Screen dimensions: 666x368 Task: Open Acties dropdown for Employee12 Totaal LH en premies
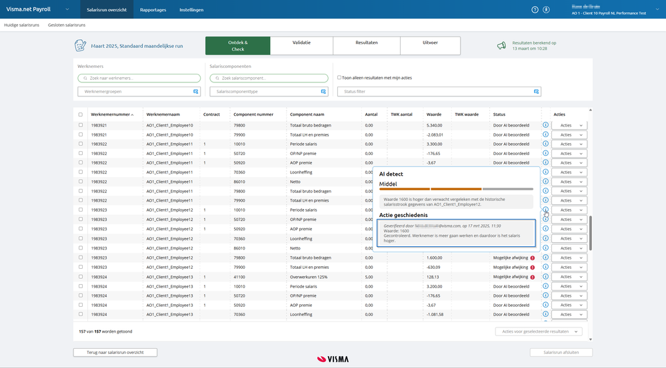click(569, 268)
